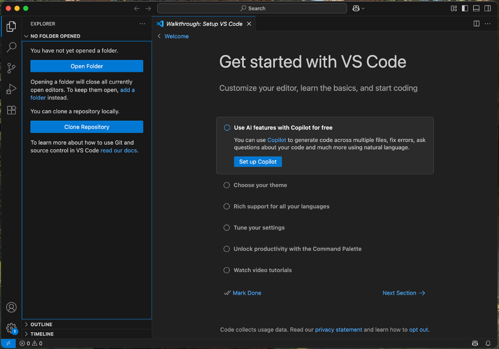Open the Copilot link in step description
The height and width of the screenshot is (349, 499).
[276, 140]
